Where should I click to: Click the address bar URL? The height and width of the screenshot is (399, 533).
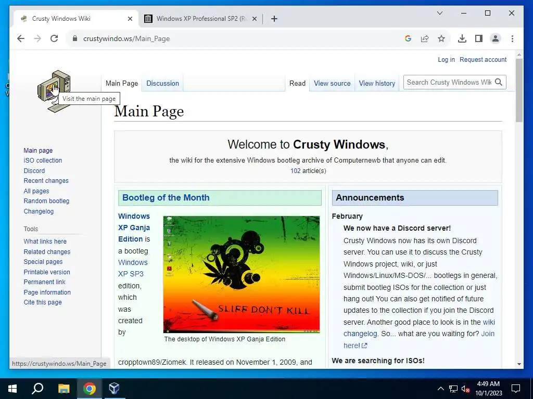click(126, 38)
